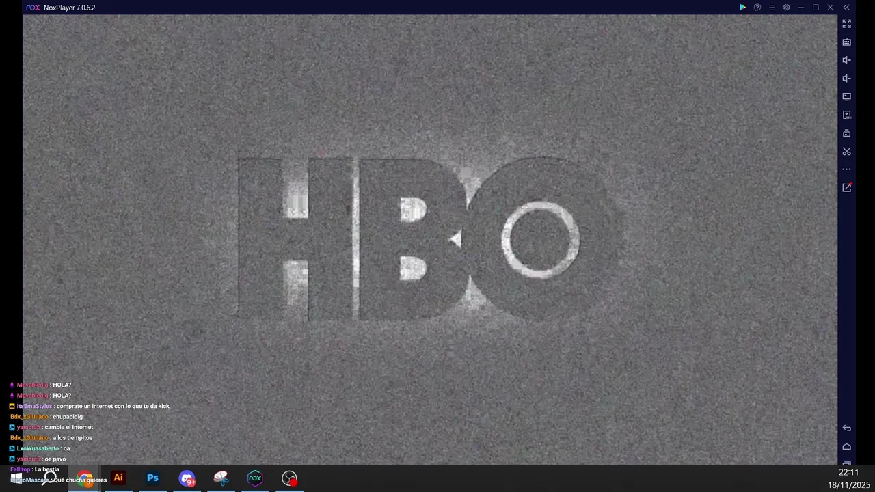Open Discord from taskbar
This screenshot has height=492, width=875.
(x=187, y=479)
